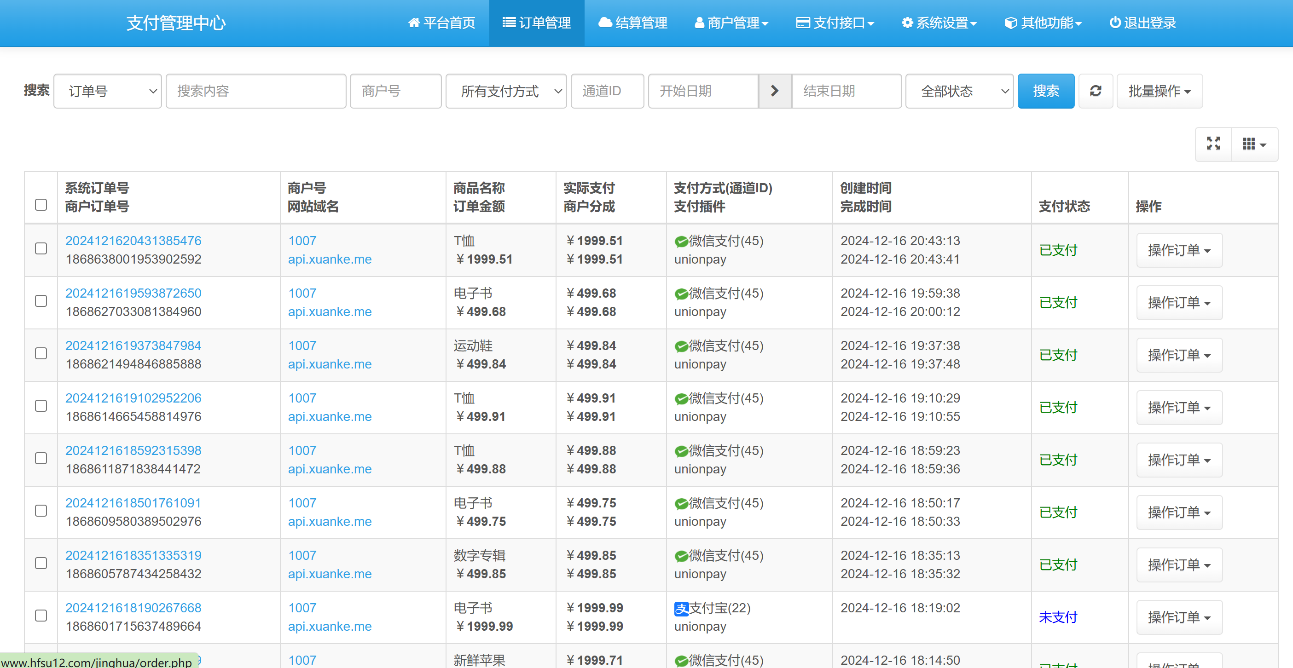
Task: Click the arrow icon between the date fields
Action: tap(774, 91)
